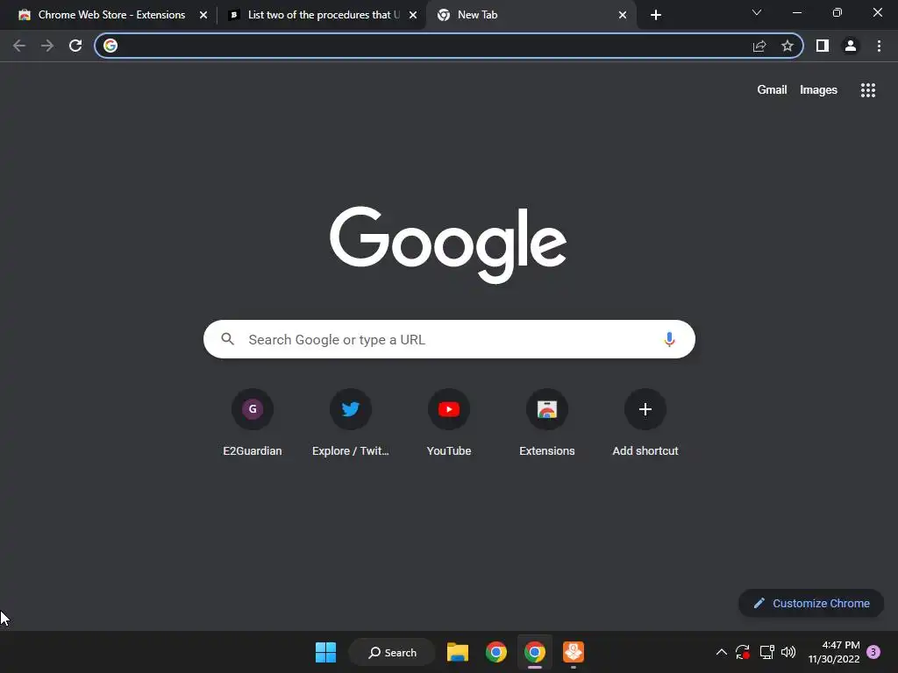Open the YouTube shortcut

(449, 423)
